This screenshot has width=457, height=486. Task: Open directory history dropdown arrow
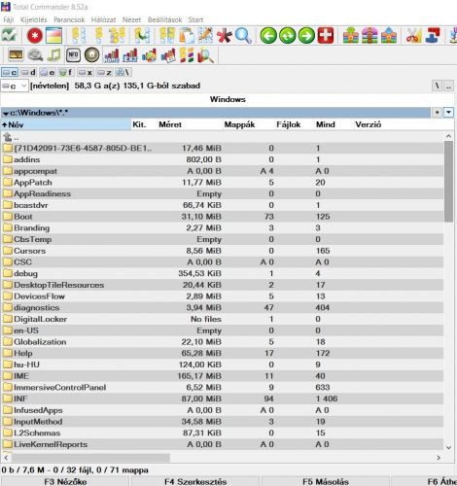(448, 113)
